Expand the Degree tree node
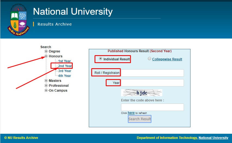232x143 pixels. pos(46,51)
